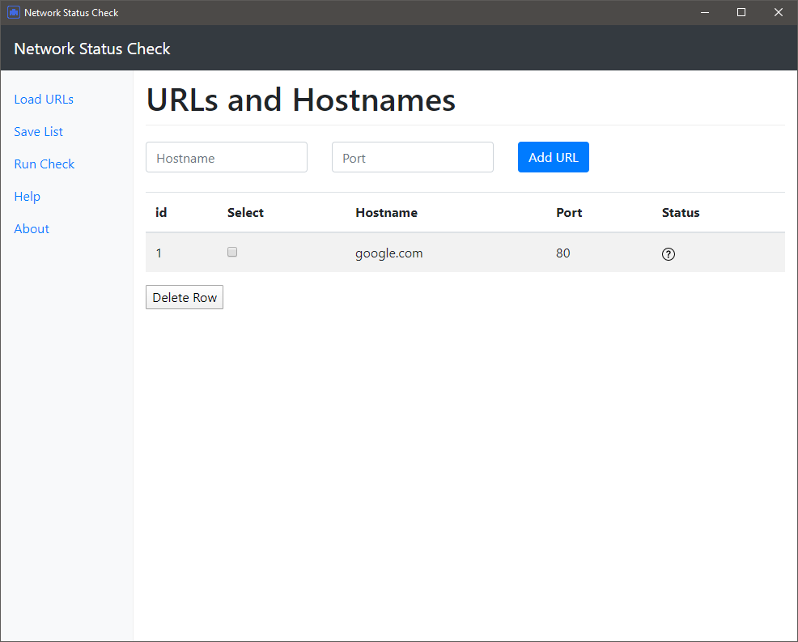Maximize the Network Status Check window
The width and height of the screenshot is (798, 642).
(x=741, y=12)
